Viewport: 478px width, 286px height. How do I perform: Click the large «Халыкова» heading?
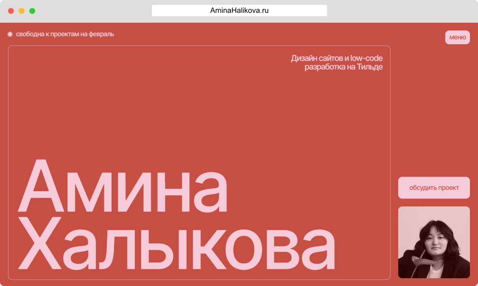(176, 244)
